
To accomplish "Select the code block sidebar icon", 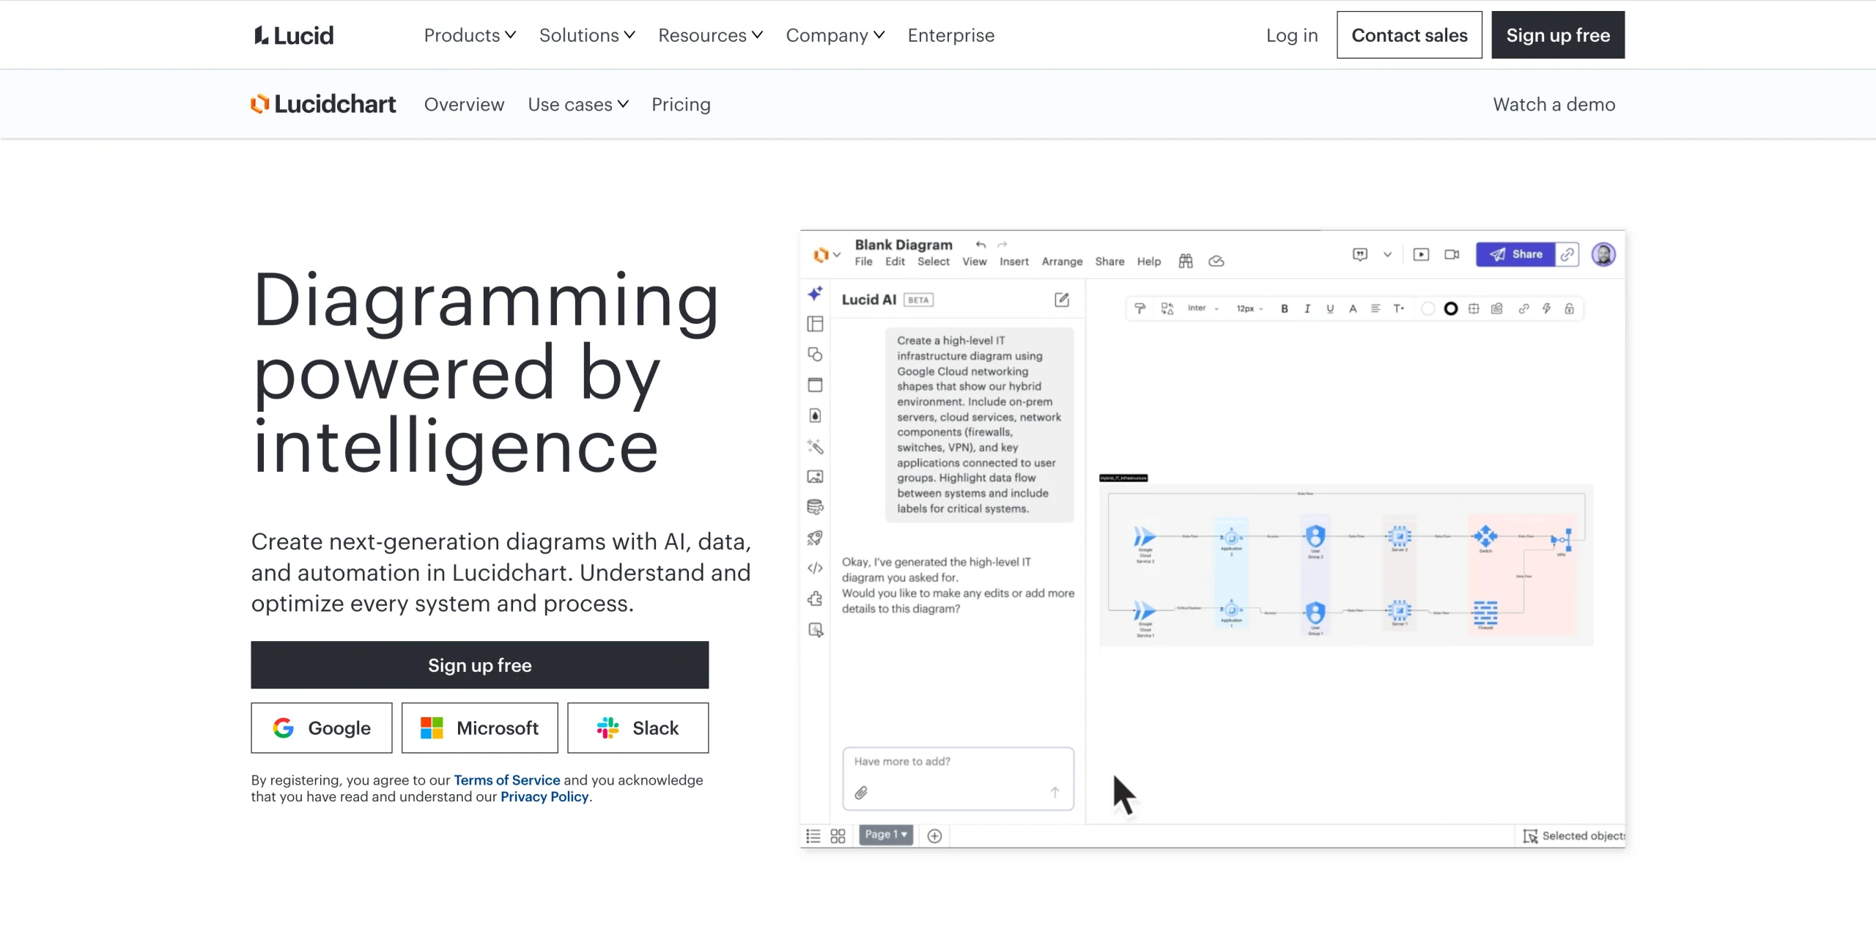I will pos(814,568).
